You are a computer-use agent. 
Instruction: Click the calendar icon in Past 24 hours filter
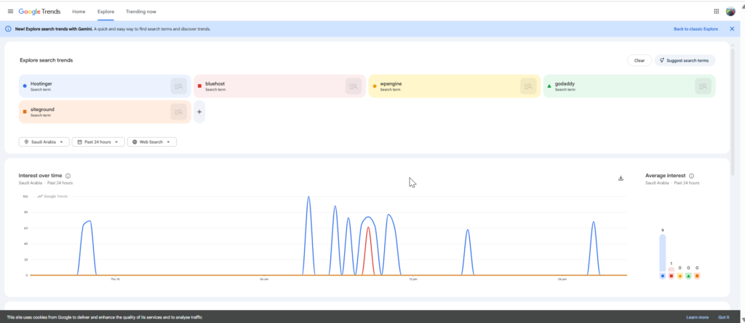tap(79, 142)
